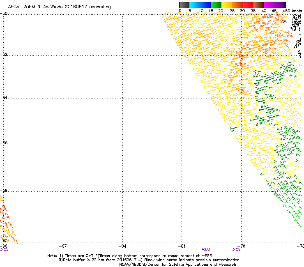The height and width of the screenshot is (267, 304).
Task: Click the "35" label under the color bar
Action: (x=253, y=11)
